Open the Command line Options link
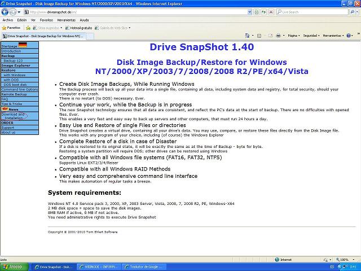This screenshot has width=361, height=271. coord(20,89)
